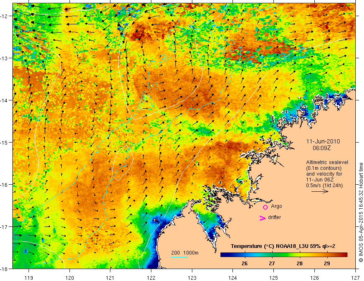This screenshot has width=364, height=281.
Task: Click latitude axis label -12
Action: [4, 16]
